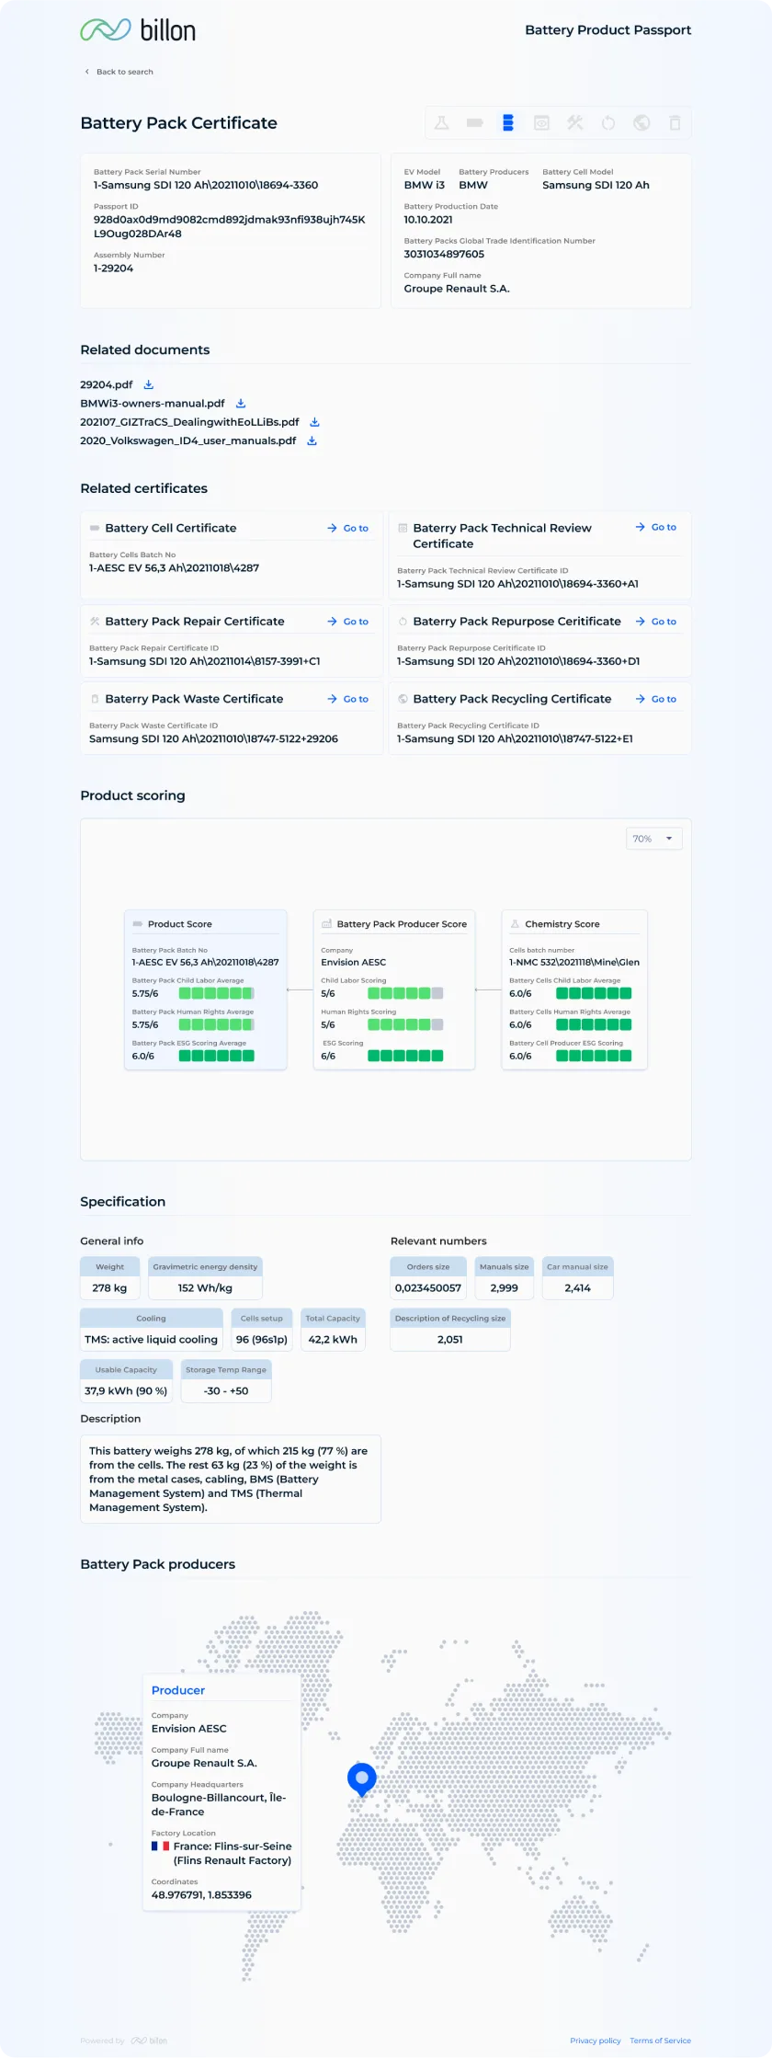
Task: Open the repurpose circular arrow icon
Action: pos(608,123)
